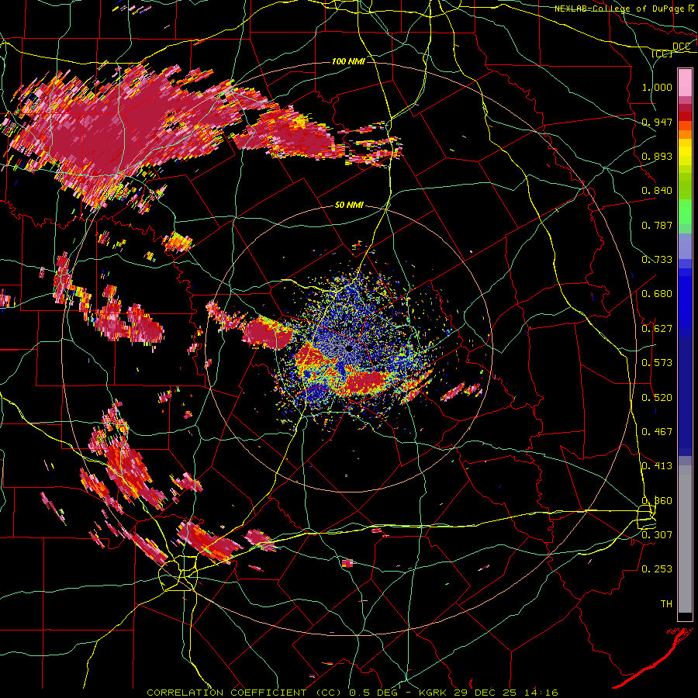The height and width of the screenshot is (698, 698).
Task: Click the DCC product label above the scale
Action: (x=681, y=46)
